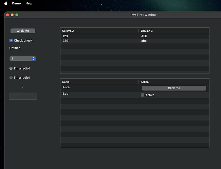The image size is (221, 169).
Task: Expand the chevron disclosure arrow
Action: click(23, 87)
